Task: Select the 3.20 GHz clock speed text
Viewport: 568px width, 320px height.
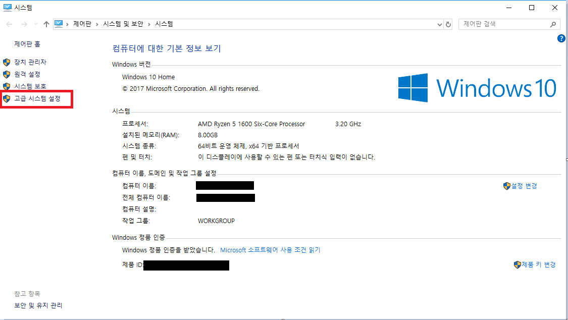Action: (x=348, y=124)
